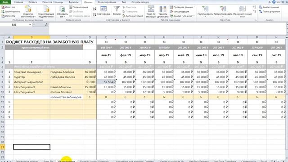Screen dimensions: 288x162
Task: Click the sheet tab scroll arrows
Action: (x=6, y=161)
